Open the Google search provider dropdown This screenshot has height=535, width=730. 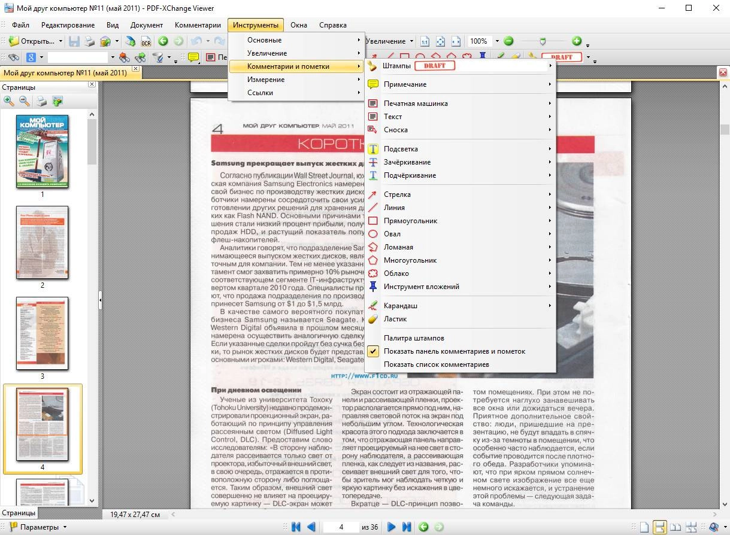point(41,57)
